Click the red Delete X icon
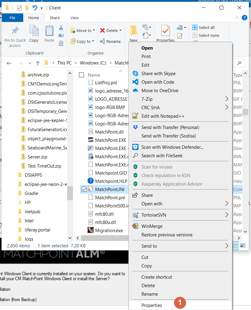This screenshot has width=251, height=310. [x=102, y=30]
